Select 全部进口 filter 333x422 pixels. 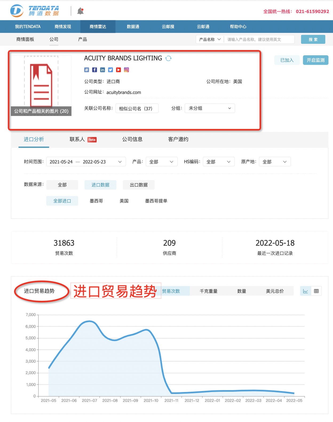[x=62, y=201]
